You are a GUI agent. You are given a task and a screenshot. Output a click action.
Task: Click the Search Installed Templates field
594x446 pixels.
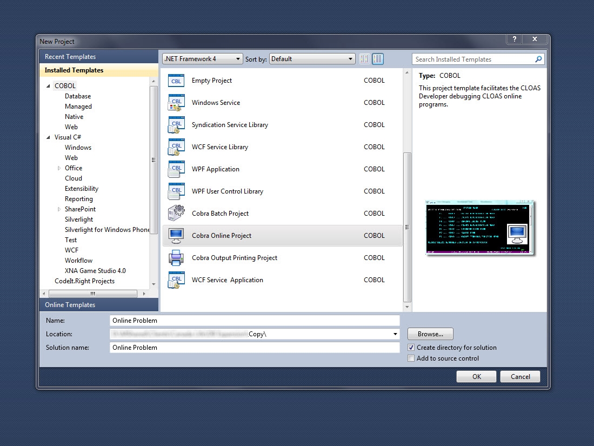click(473, 59)
